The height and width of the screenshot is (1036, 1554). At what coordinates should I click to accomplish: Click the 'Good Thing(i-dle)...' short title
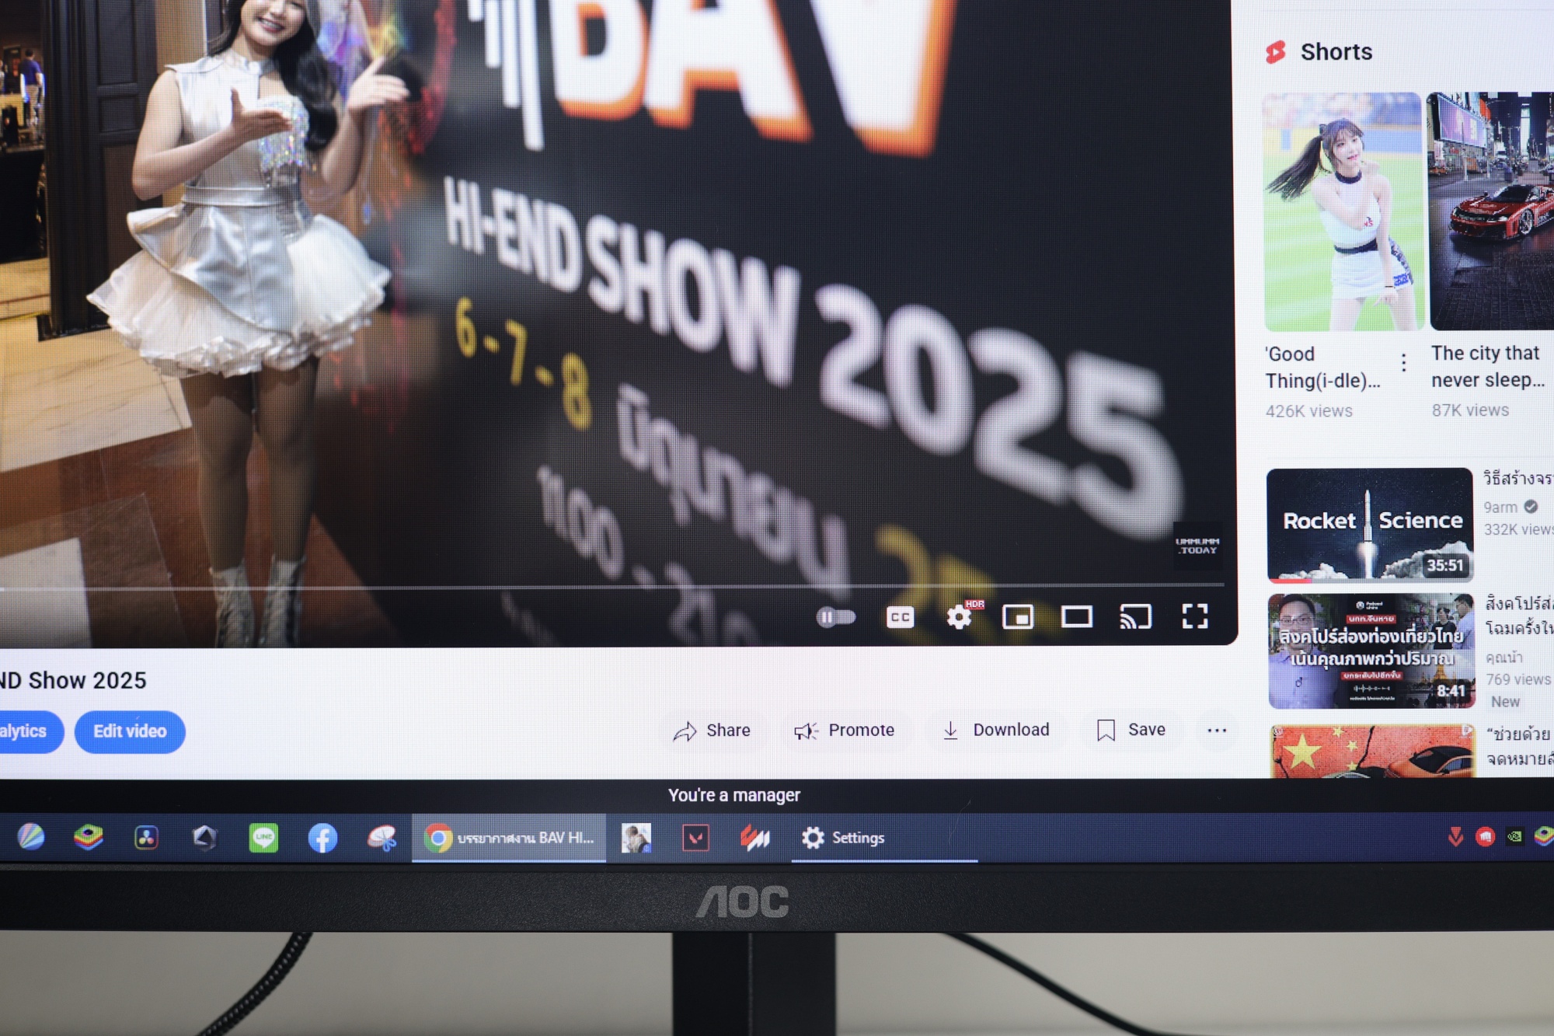pos(1322,367)
